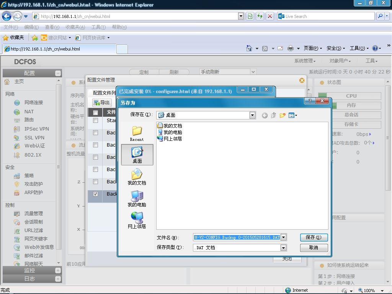392x294 pixels.
Task: Click the RSS feeds icon
Action: (265, 49)
